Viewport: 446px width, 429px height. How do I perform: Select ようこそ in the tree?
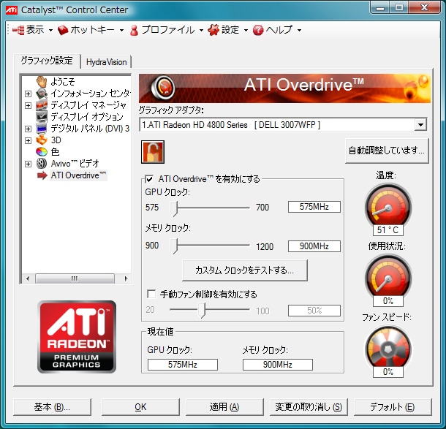63,82
